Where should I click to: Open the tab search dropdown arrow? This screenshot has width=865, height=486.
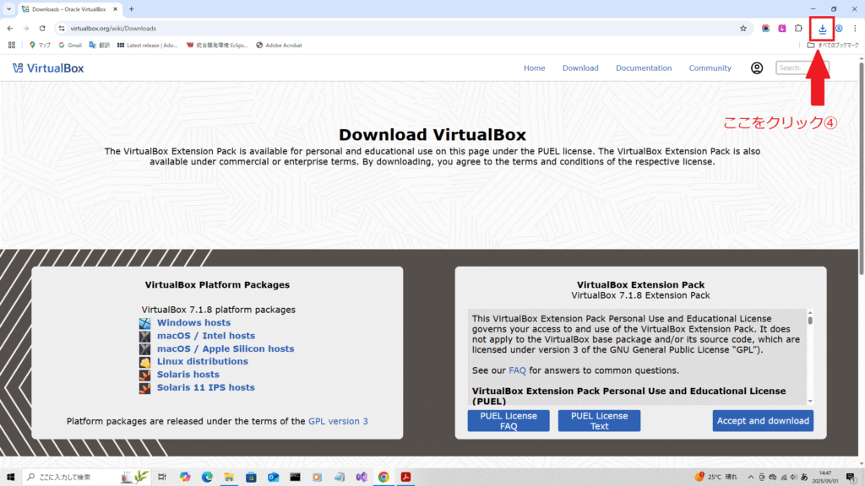[x=8, y=9]
